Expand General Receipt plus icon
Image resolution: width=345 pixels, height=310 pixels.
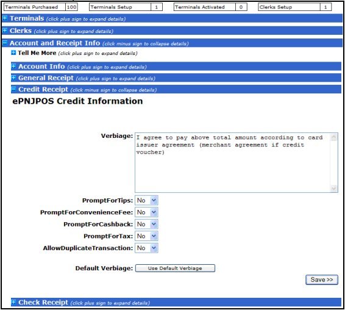pyautogui.click(x=13, y=77)
